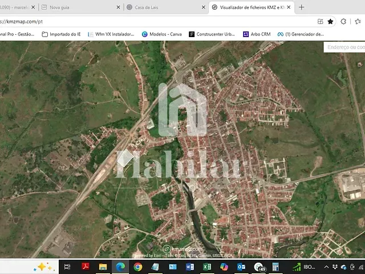This screenshot has height=274, width=365.
Task: Open the Pro - Gestão bookmark
Action: click(x=17, y=34)
